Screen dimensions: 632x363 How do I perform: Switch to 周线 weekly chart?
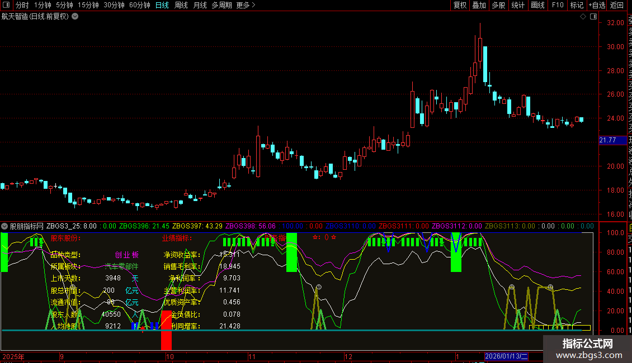181,5
